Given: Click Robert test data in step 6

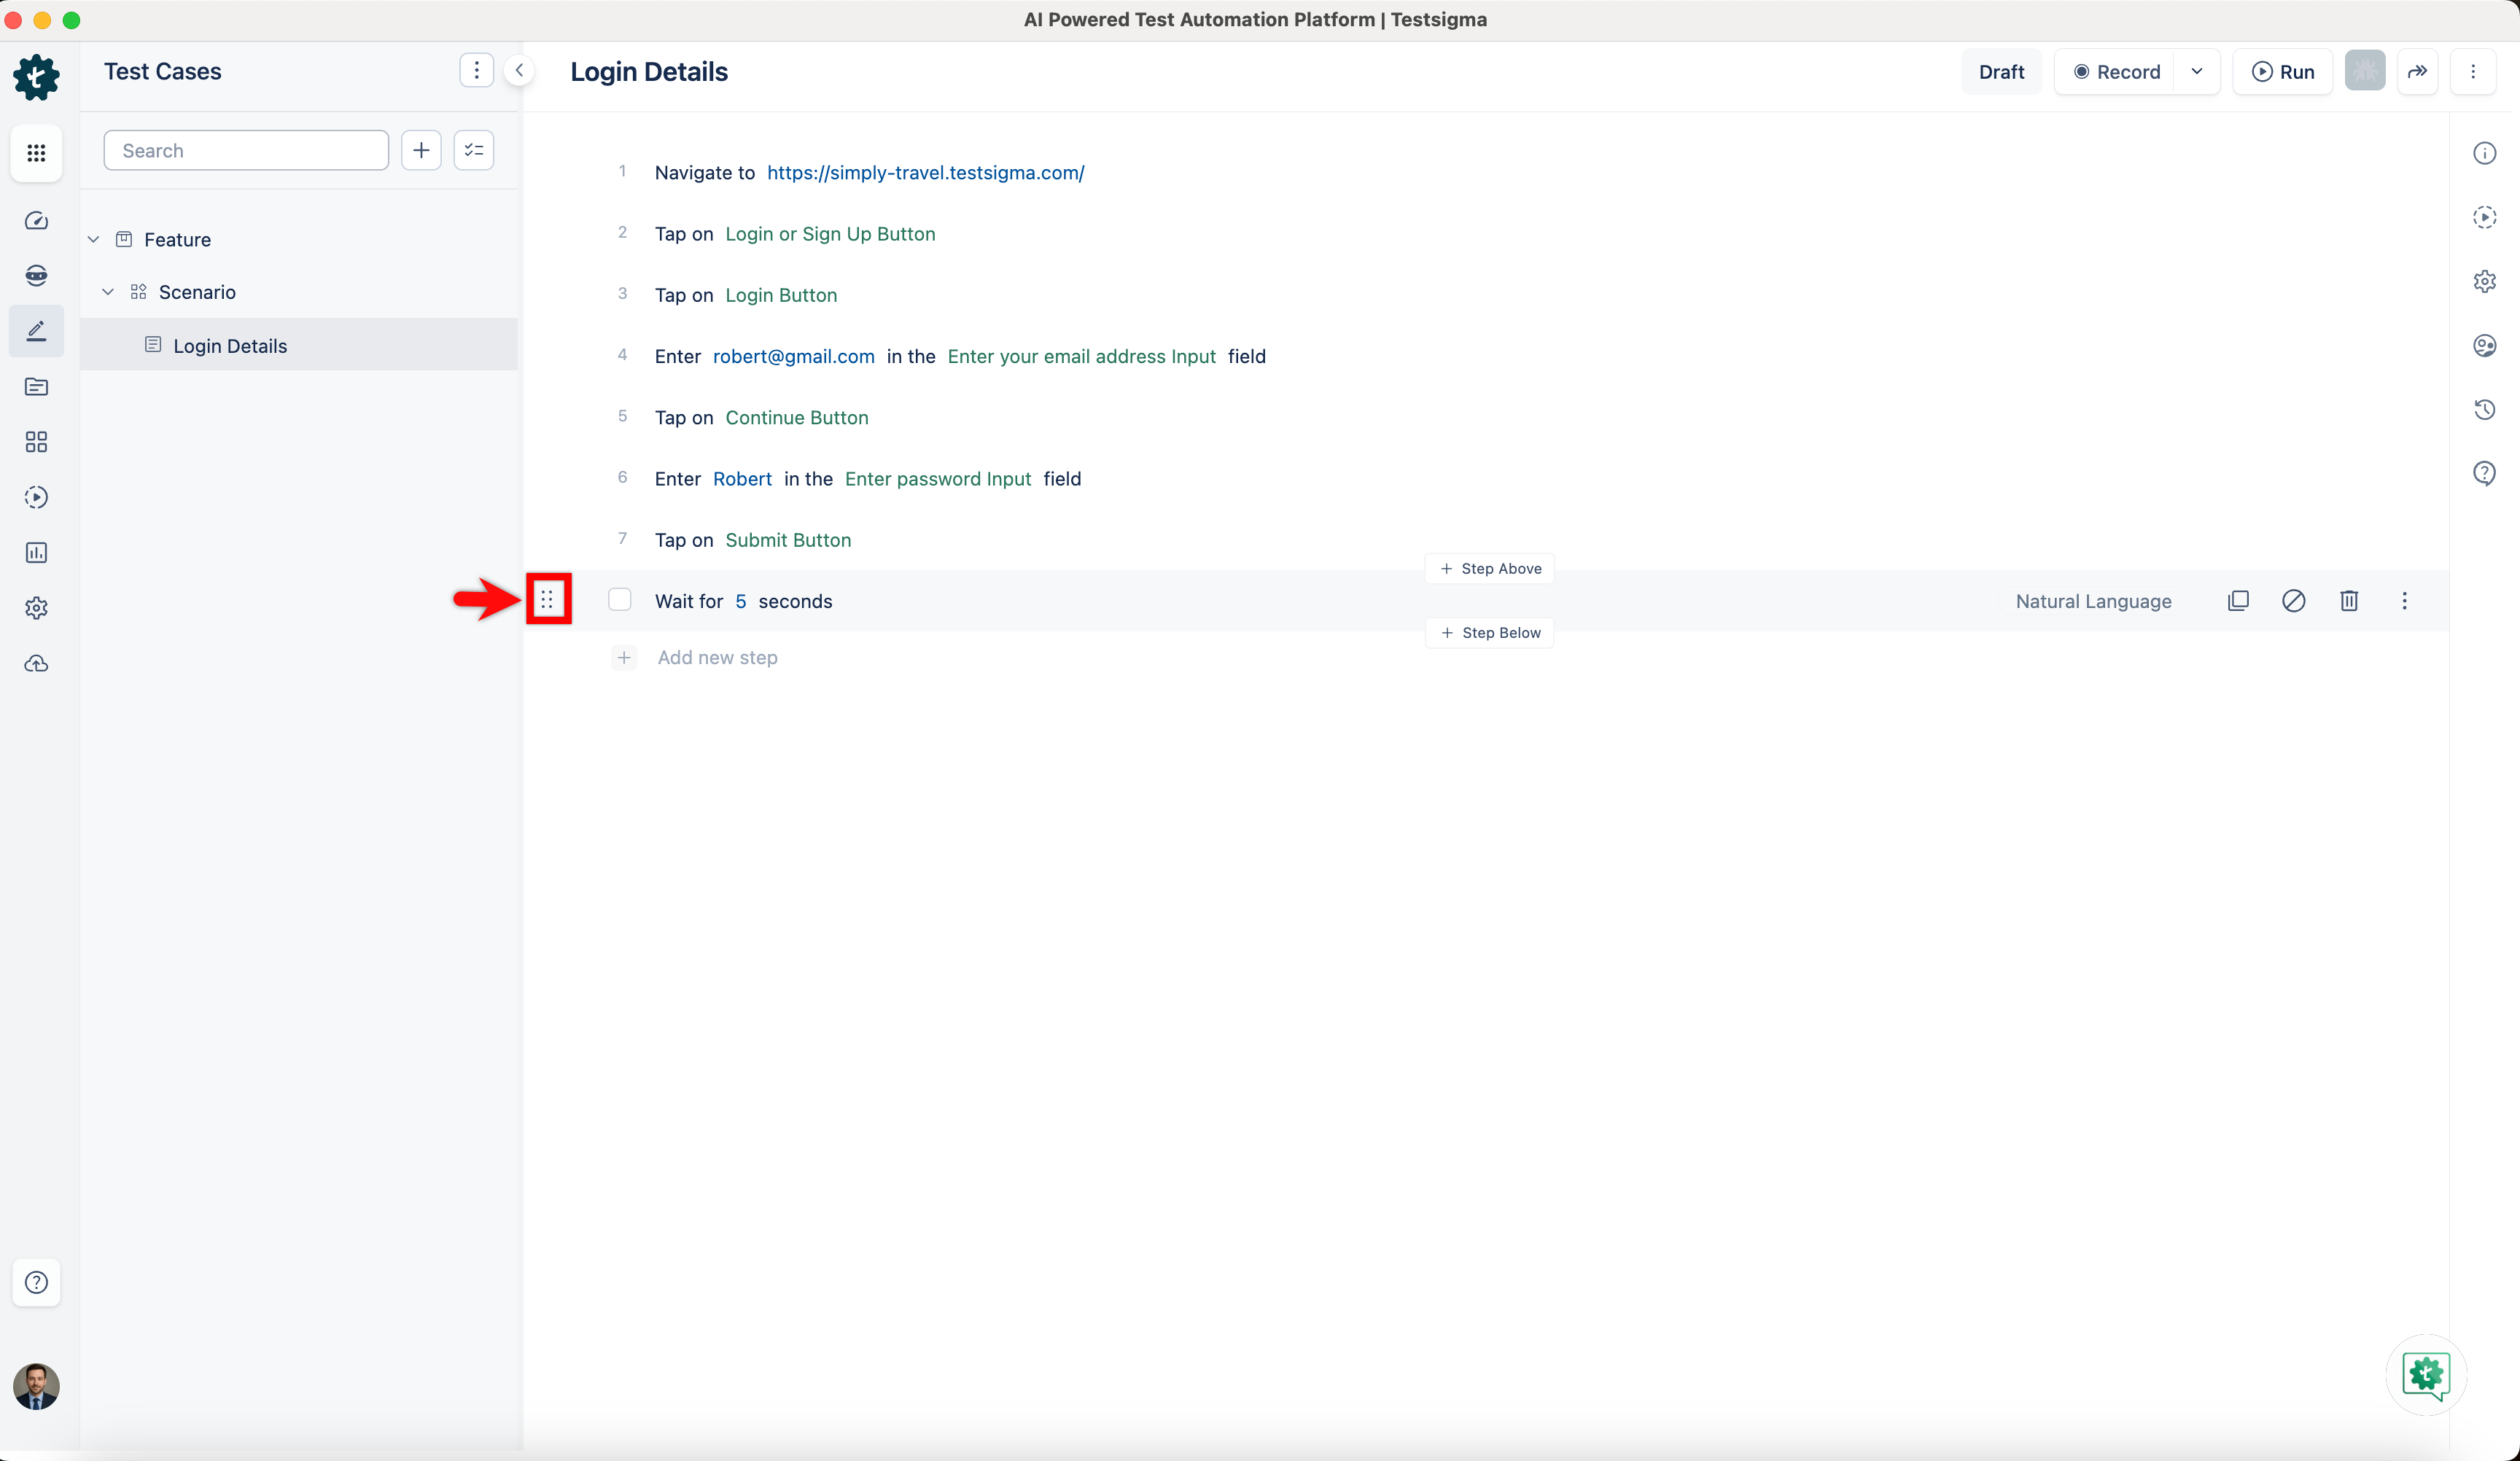Looking at the screenshot, I should click(742, 478).
